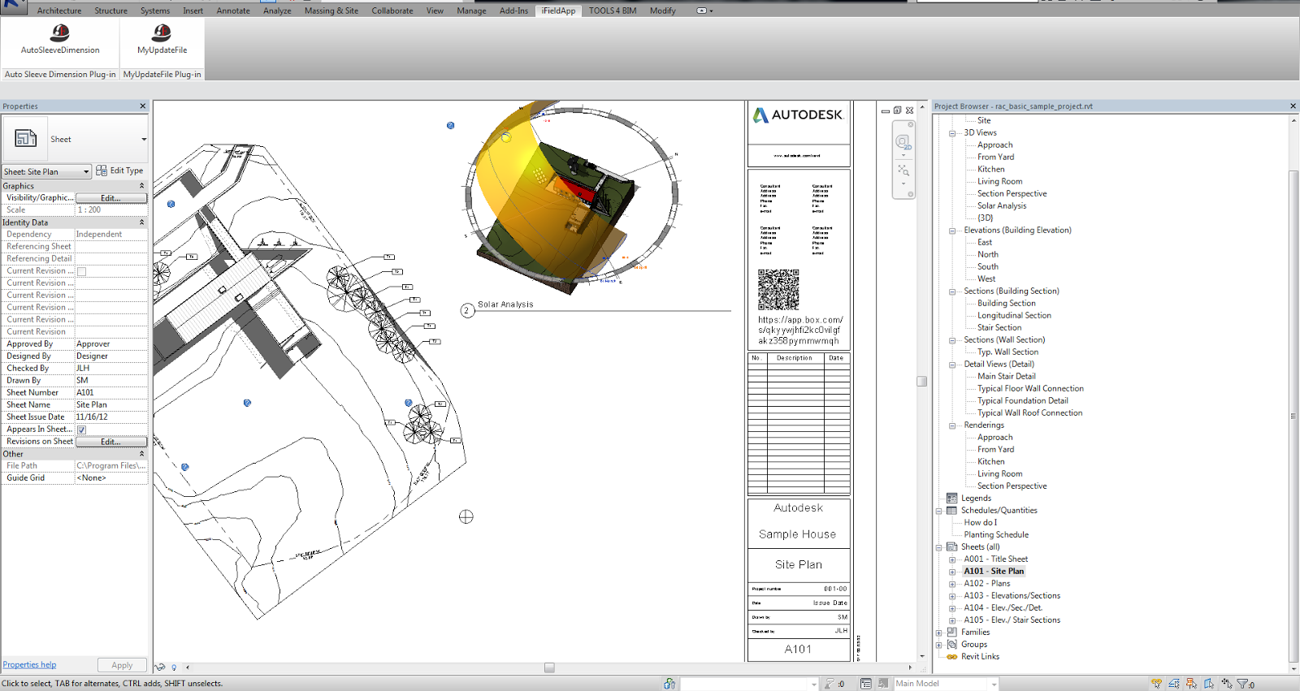1300x691 pixels.
Task: Click the zoom tool in navigation bar
Action: (903, 171)
